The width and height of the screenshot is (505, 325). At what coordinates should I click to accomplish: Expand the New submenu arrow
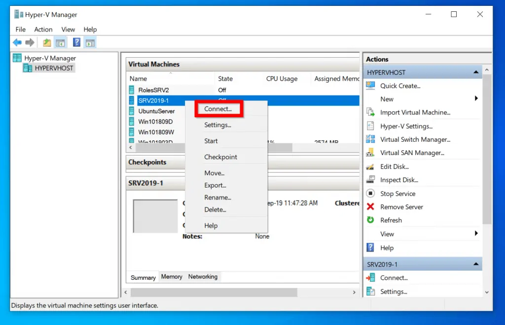[476, 99]
